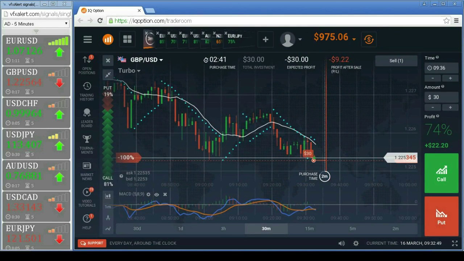
Task: Select the 3h timeframe
Action: (223, 228)
